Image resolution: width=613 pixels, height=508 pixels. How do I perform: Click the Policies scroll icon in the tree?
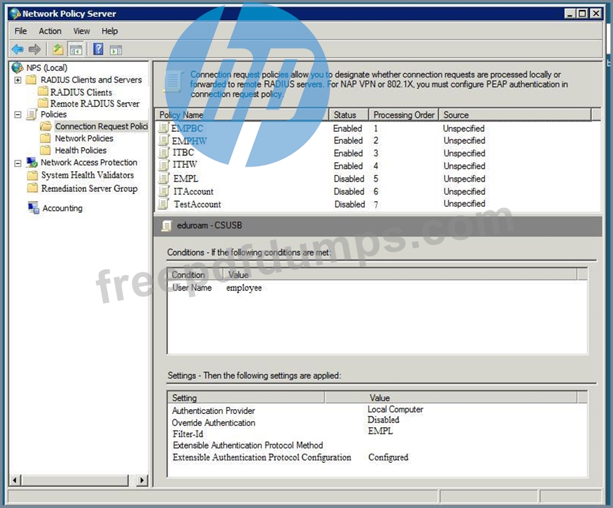pyautogui.click(x=31, y=115)
